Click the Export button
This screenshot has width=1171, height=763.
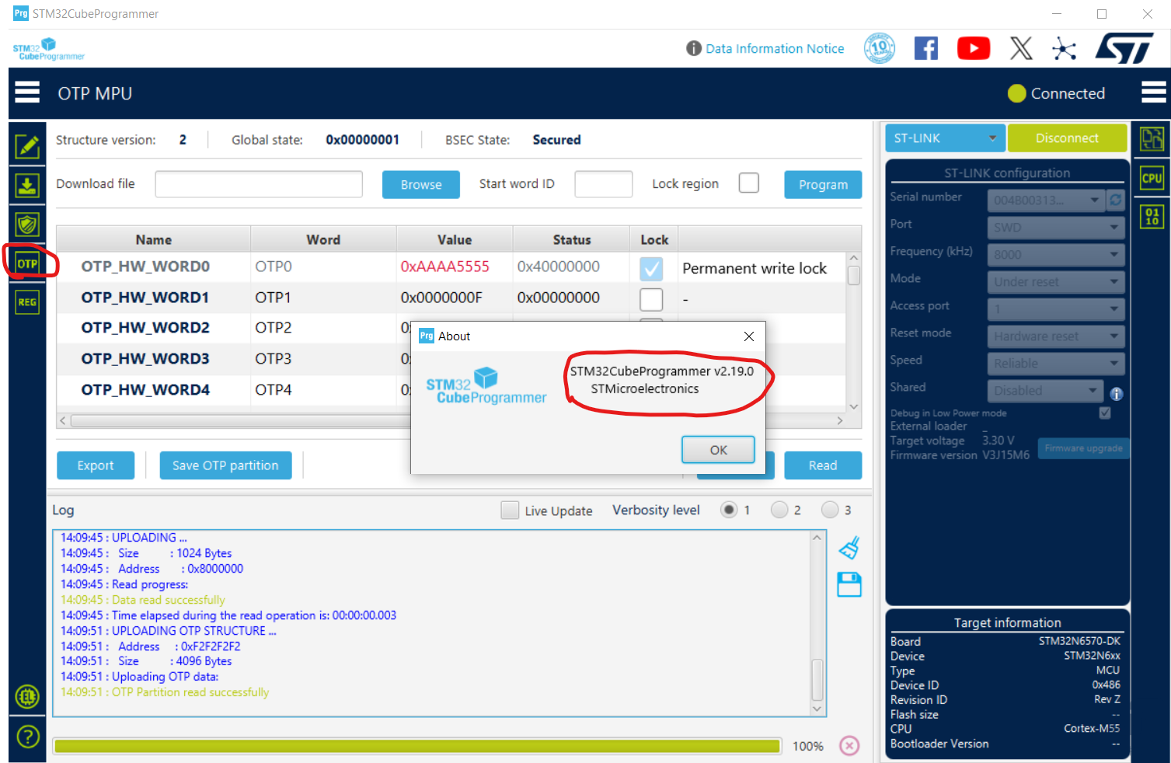click(96, 465)
